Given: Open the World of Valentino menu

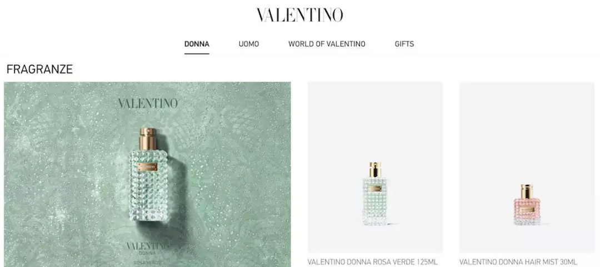Looking at the screenshot, I should [x=327, y=44].
